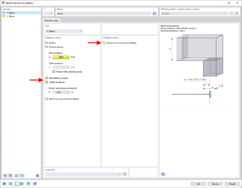Click the Storno button

tap(215, 184)
